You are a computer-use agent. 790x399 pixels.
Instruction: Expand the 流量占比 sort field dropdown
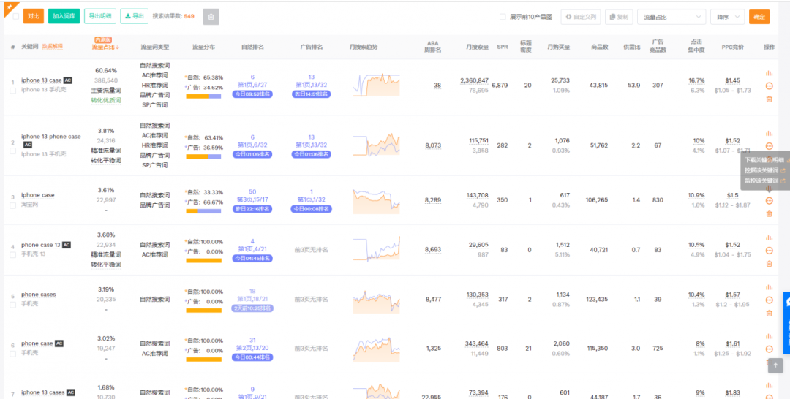coord(671,17)
